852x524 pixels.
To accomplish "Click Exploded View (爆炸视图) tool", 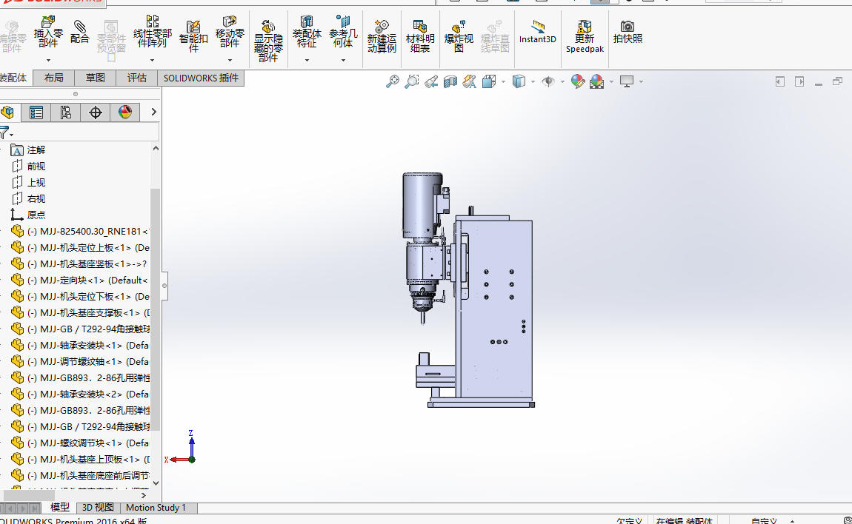I will (x=459, y=36).
